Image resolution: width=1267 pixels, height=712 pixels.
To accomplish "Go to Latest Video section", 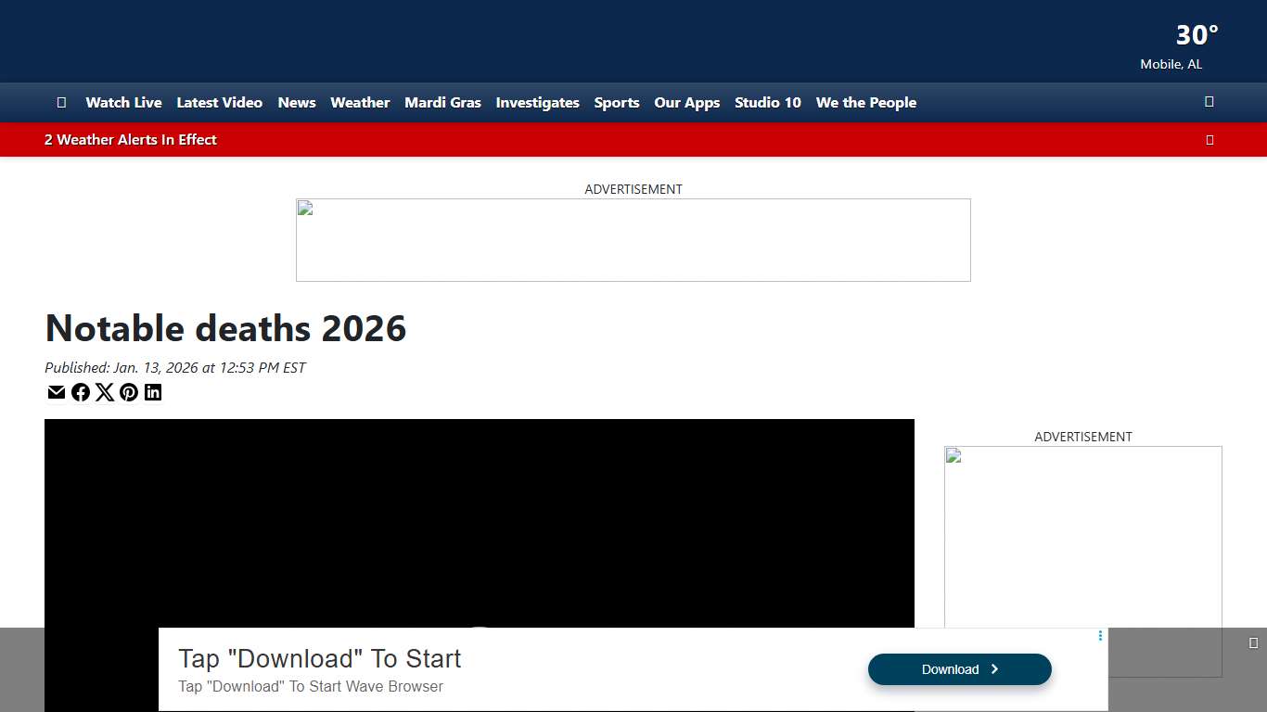I will (x=219, y=103).
